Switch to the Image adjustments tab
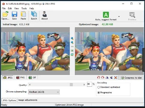 (28, 100)
